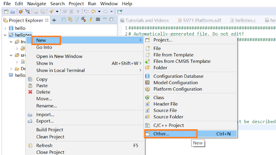Choose Delete with red X icon

(43, 92)
